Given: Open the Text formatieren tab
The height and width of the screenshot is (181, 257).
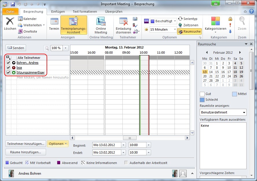Looking at the screenshot, I should point(85,12).
